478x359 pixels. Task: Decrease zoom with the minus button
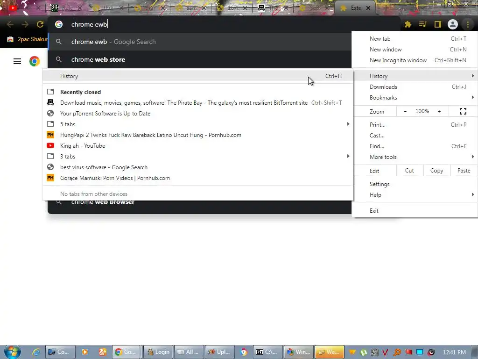coord(405,111)
